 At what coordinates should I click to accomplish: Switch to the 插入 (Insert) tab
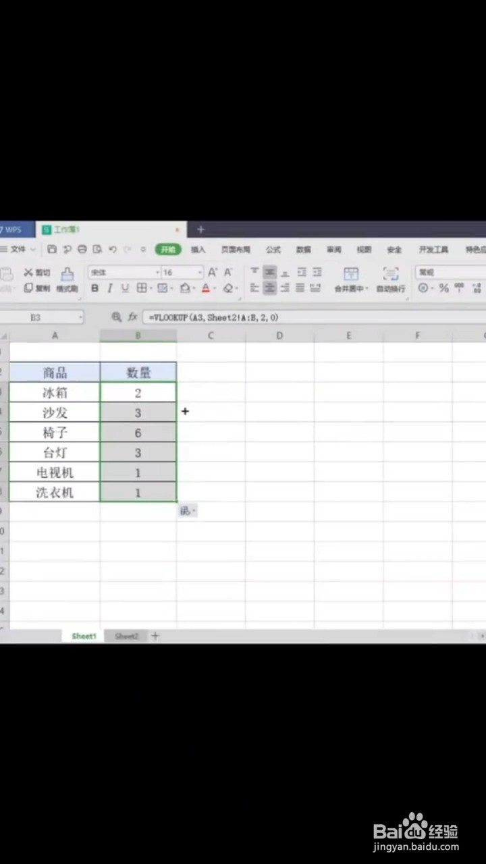click(198, 249)
